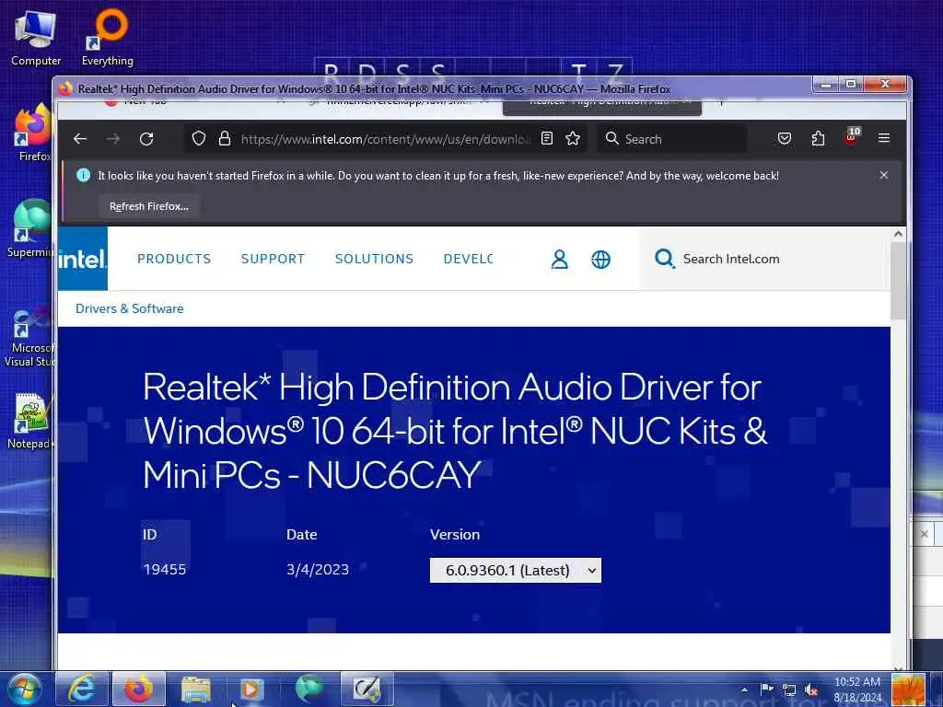Viewport: 943px width, 707px height.
Task: Save page to Pocket
Action: (x=785, y=139)
